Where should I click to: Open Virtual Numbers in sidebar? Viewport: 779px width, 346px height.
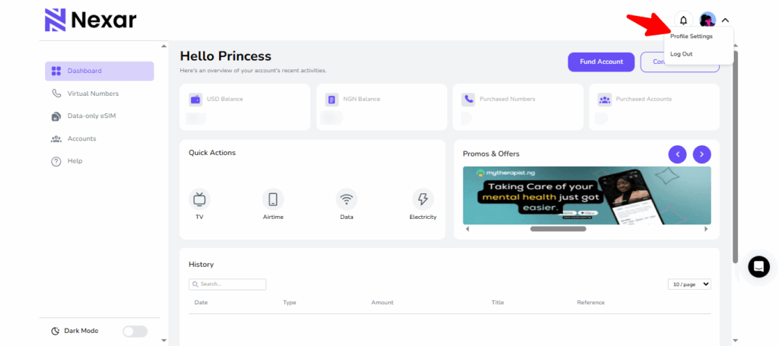[93, 94]
